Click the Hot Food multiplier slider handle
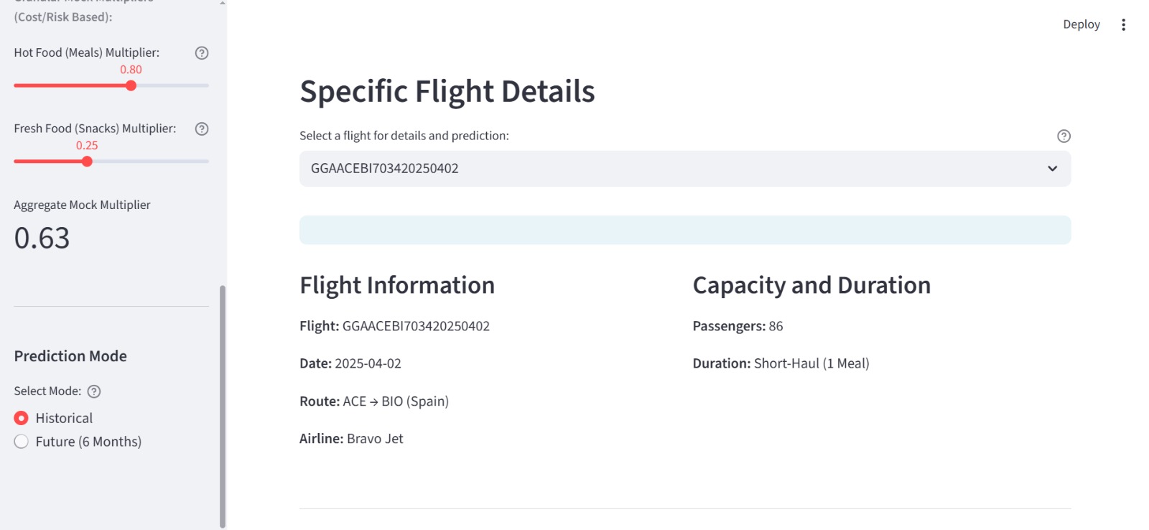Image resolution: width=1149 pixels, height=530 pixels. 131,85
